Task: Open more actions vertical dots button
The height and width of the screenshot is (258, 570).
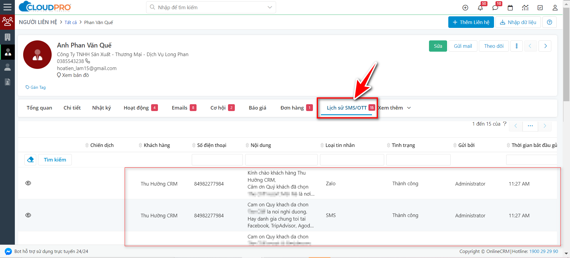Action: [x=517, y=46]
